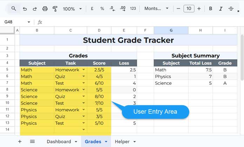
Task: Open the Test dropdown in row 7
Action: point(83,83)
